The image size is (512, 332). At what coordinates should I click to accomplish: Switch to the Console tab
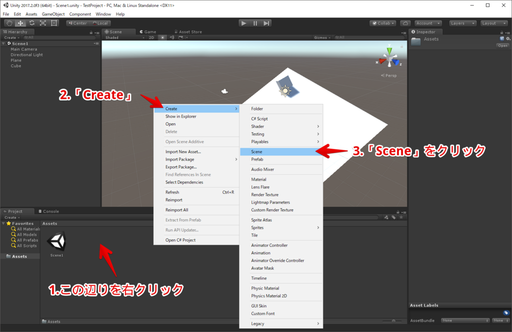(48, 211)
